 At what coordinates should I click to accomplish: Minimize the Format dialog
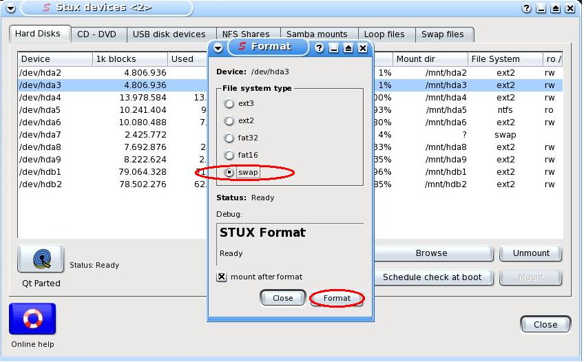tap(334, 48)
